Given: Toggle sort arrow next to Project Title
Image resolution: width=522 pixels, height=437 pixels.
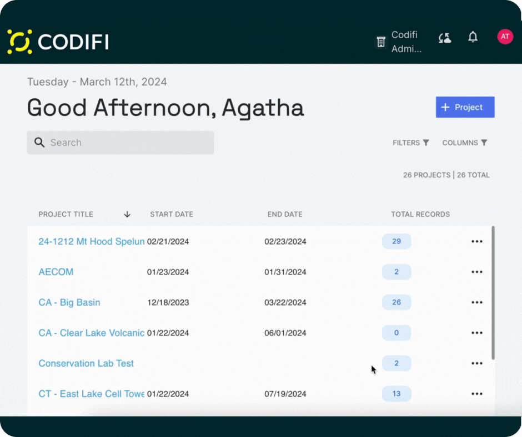Looking at the screenshot, I should (x=127, y=214).
